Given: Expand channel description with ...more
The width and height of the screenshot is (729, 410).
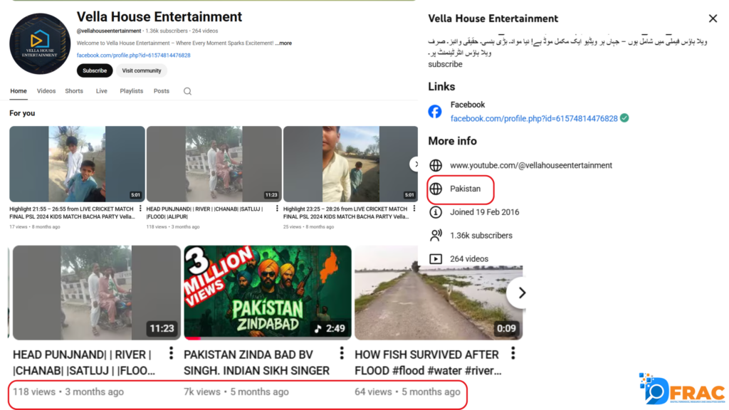Looking at the screenshot, I should click(x=283, y=43).
